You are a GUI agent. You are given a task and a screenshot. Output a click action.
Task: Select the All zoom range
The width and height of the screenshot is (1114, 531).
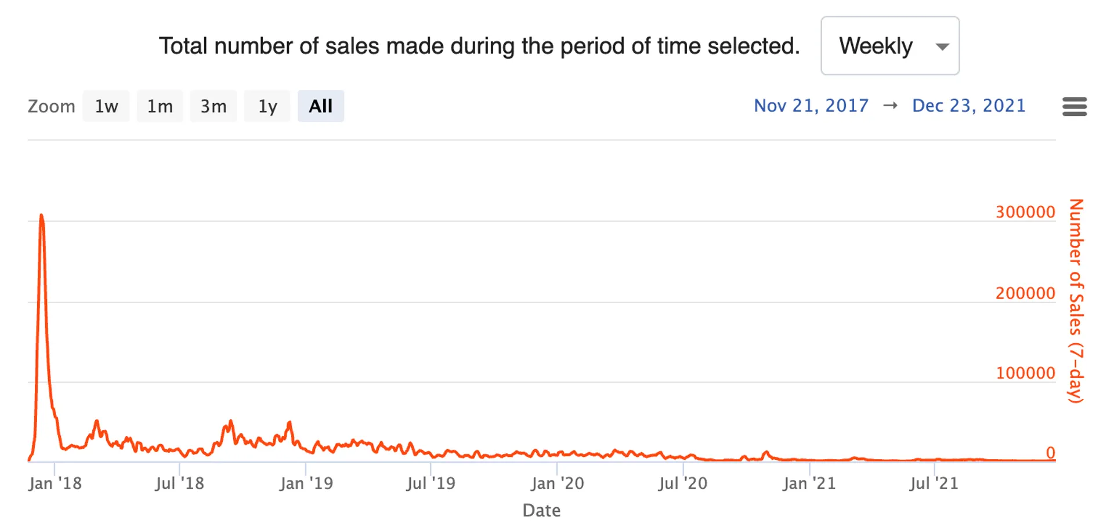[321, 106]
